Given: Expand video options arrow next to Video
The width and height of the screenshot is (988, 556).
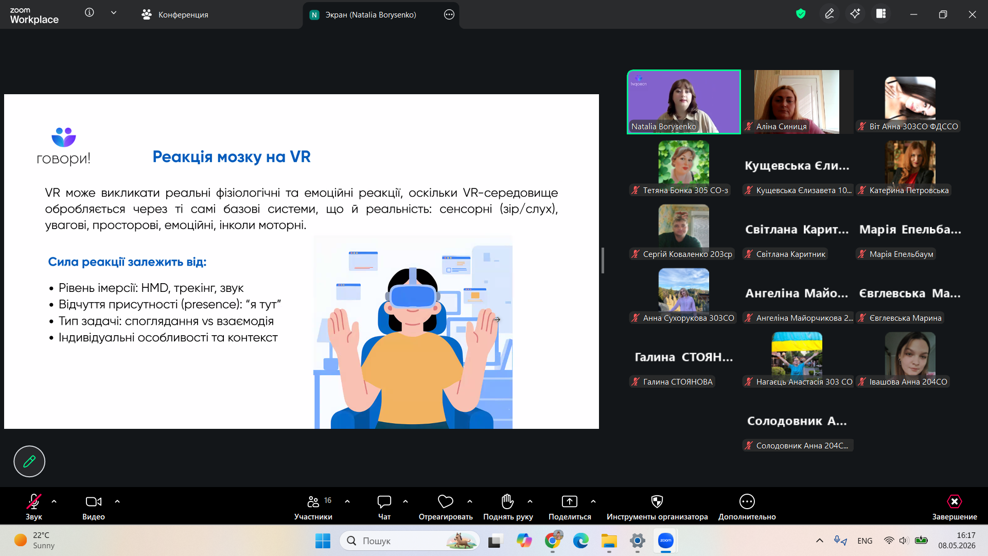Looking at the screenshot, I should tap(117, 501).
